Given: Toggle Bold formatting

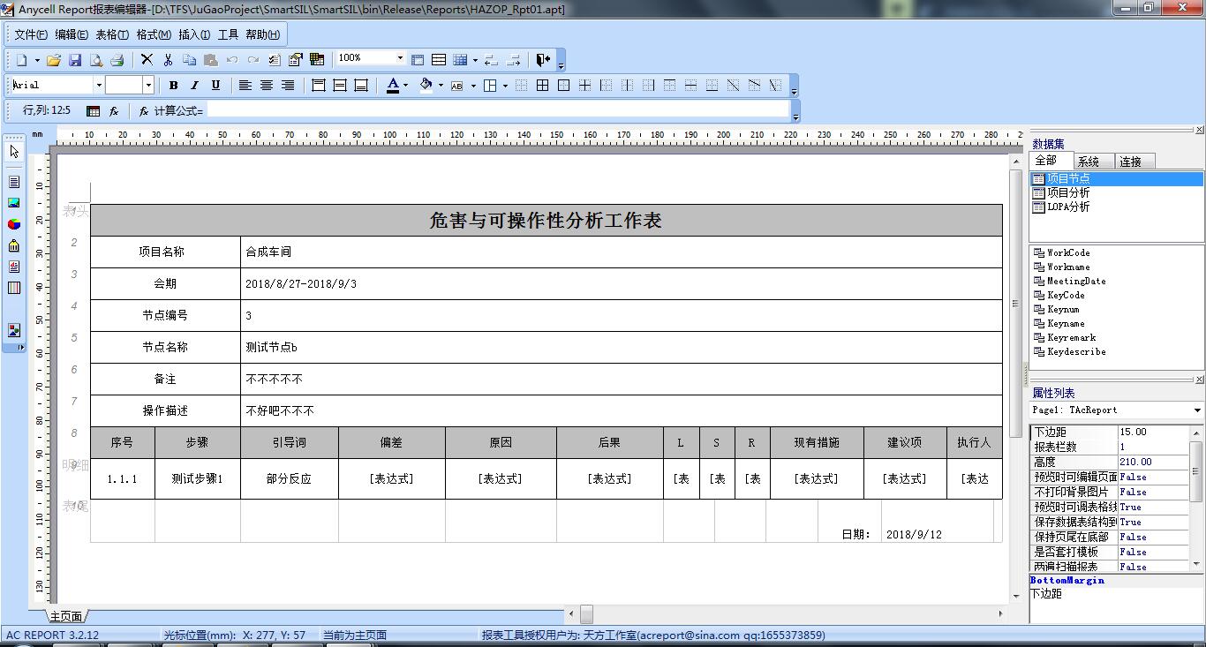Looking at the screenshot, I should click(173, 86).
